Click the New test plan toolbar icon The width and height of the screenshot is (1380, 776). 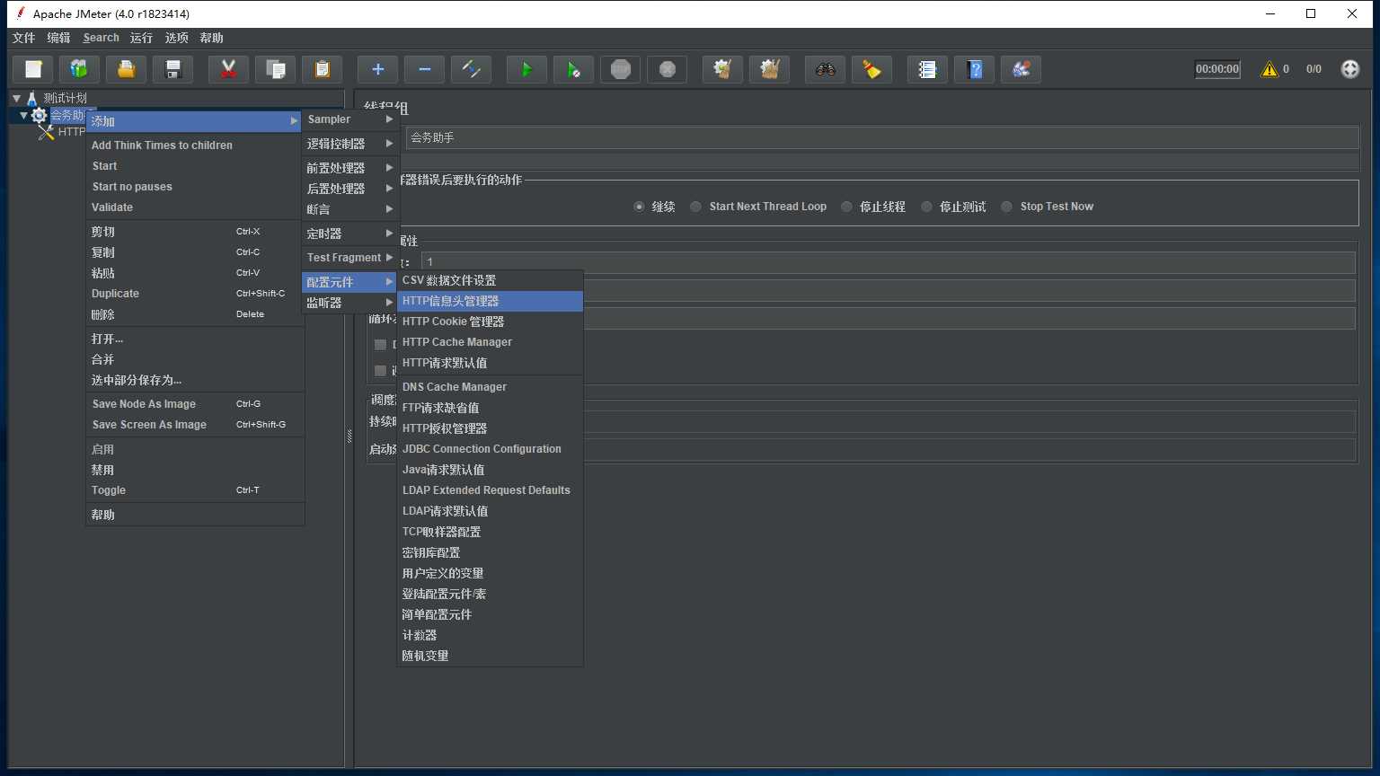tap(33, 69)
